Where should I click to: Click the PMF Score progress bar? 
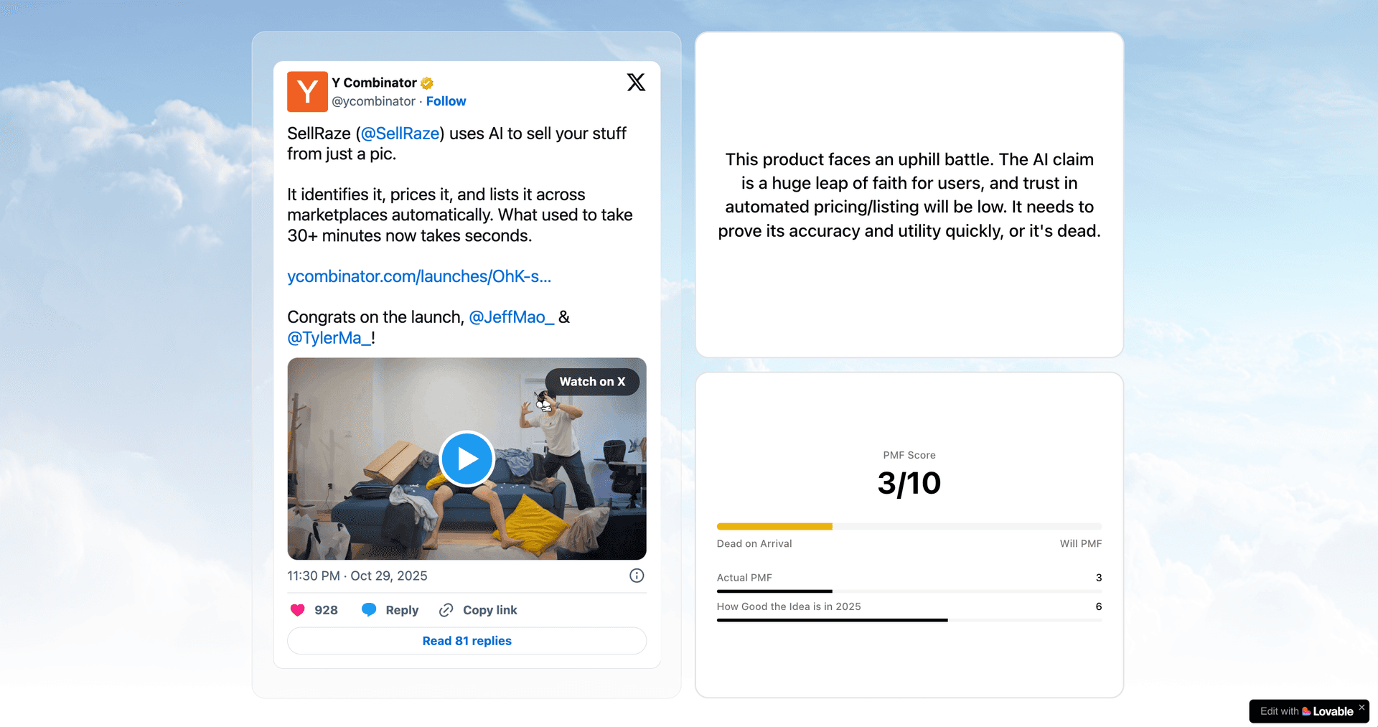click(909, 526)
